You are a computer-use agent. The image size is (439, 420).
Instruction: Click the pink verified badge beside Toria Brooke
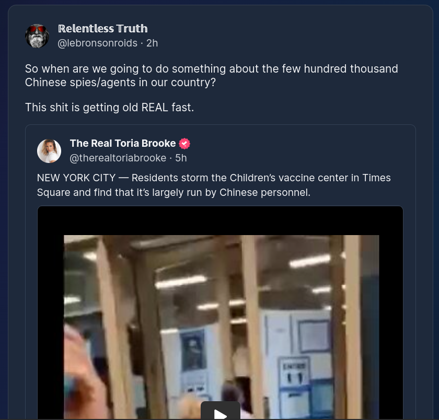coord(184,144)
